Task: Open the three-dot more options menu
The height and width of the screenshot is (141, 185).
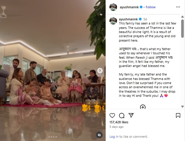Action: click(178, 7)
